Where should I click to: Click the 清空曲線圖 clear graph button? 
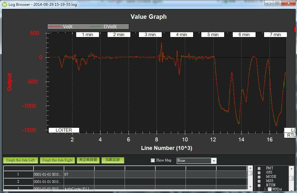coord(88,160)
